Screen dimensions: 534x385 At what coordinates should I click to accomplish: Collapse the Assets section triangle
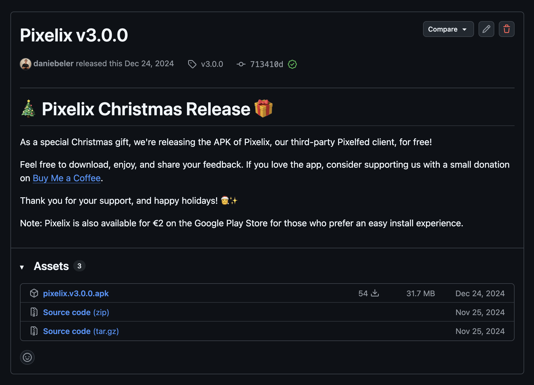[x=22, y=267]
